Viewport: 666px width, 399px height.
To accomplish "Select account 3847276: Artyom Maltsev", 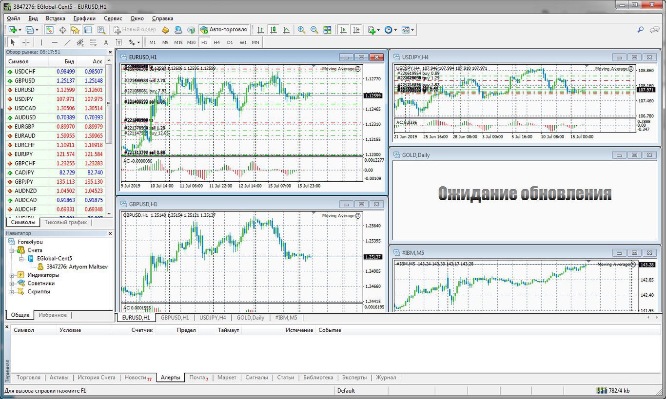I will pos(77,266).
